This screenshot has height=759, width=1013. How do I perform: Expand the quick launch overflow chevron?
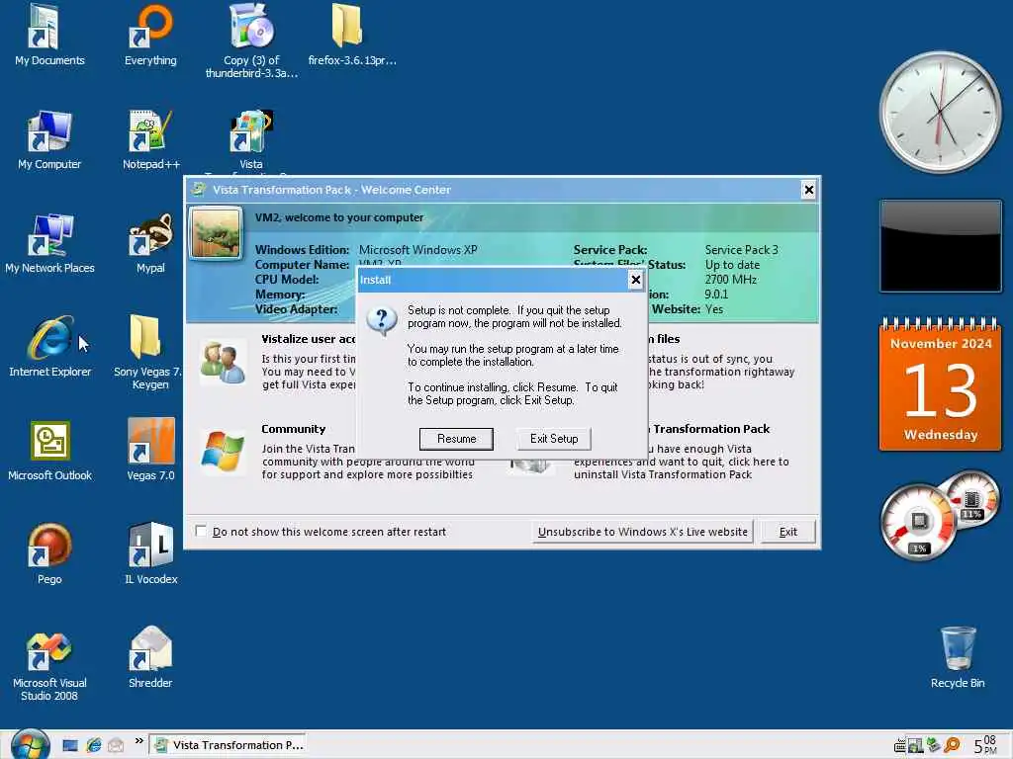[138, 741]
